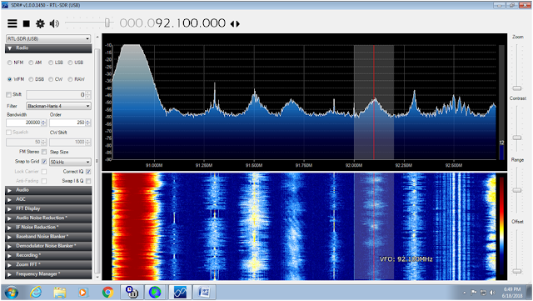
Task: Open the hamburger main menu icon
Action: pyautogui.click(x=12, y=23)
